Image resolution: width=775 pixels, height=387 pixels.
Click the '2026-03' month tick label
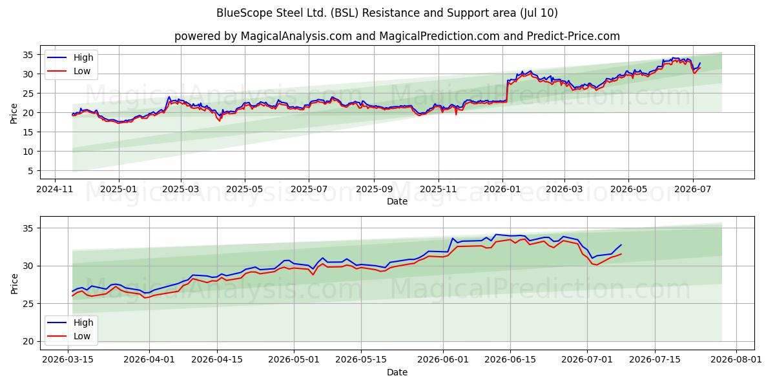[x=564, y=190]
